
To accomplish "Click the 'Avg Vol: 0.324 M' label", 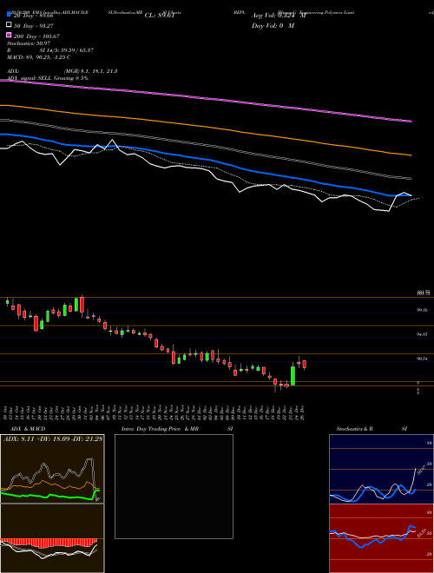I will point(279,16).
